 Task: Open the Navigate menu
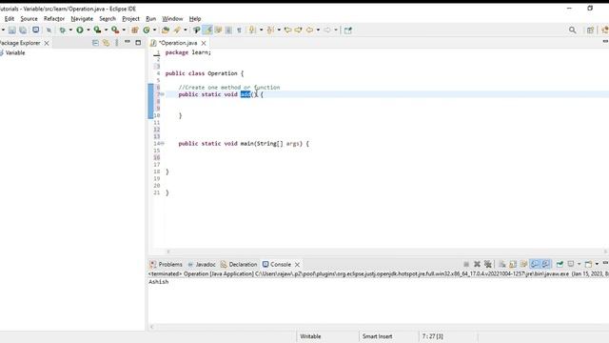(x=82, y=19)
